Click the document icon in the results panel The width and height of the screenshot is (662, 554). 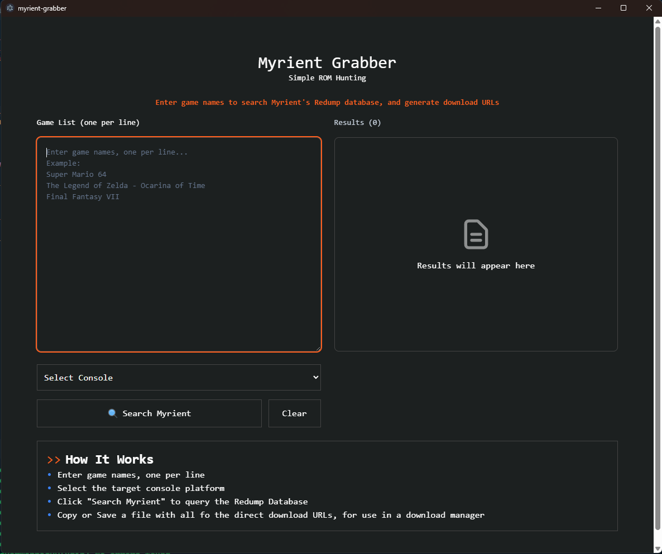[x=476, y=234]
